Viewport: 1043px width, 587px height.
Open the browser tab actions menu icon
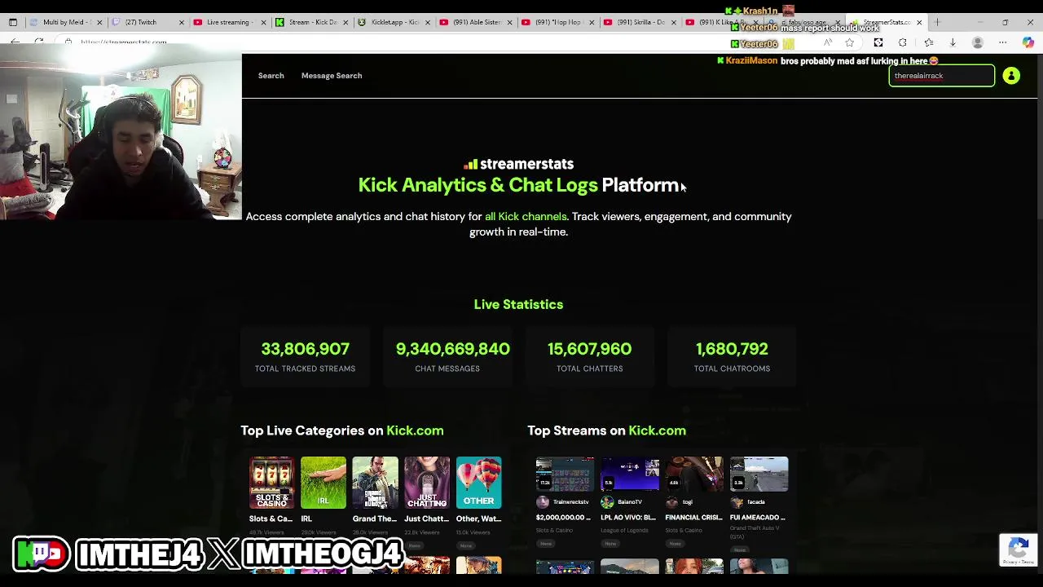click(13, 22)
